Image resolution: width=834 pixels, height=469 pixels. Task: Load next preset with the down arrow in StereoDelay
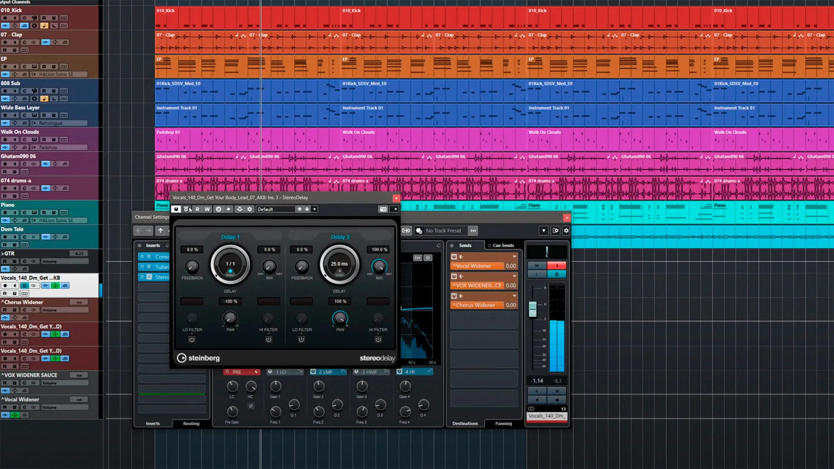[307, 209]
